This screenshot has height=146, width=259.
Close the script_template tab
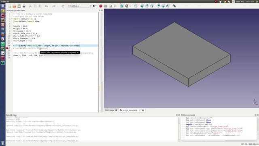(x=143, y=110)
